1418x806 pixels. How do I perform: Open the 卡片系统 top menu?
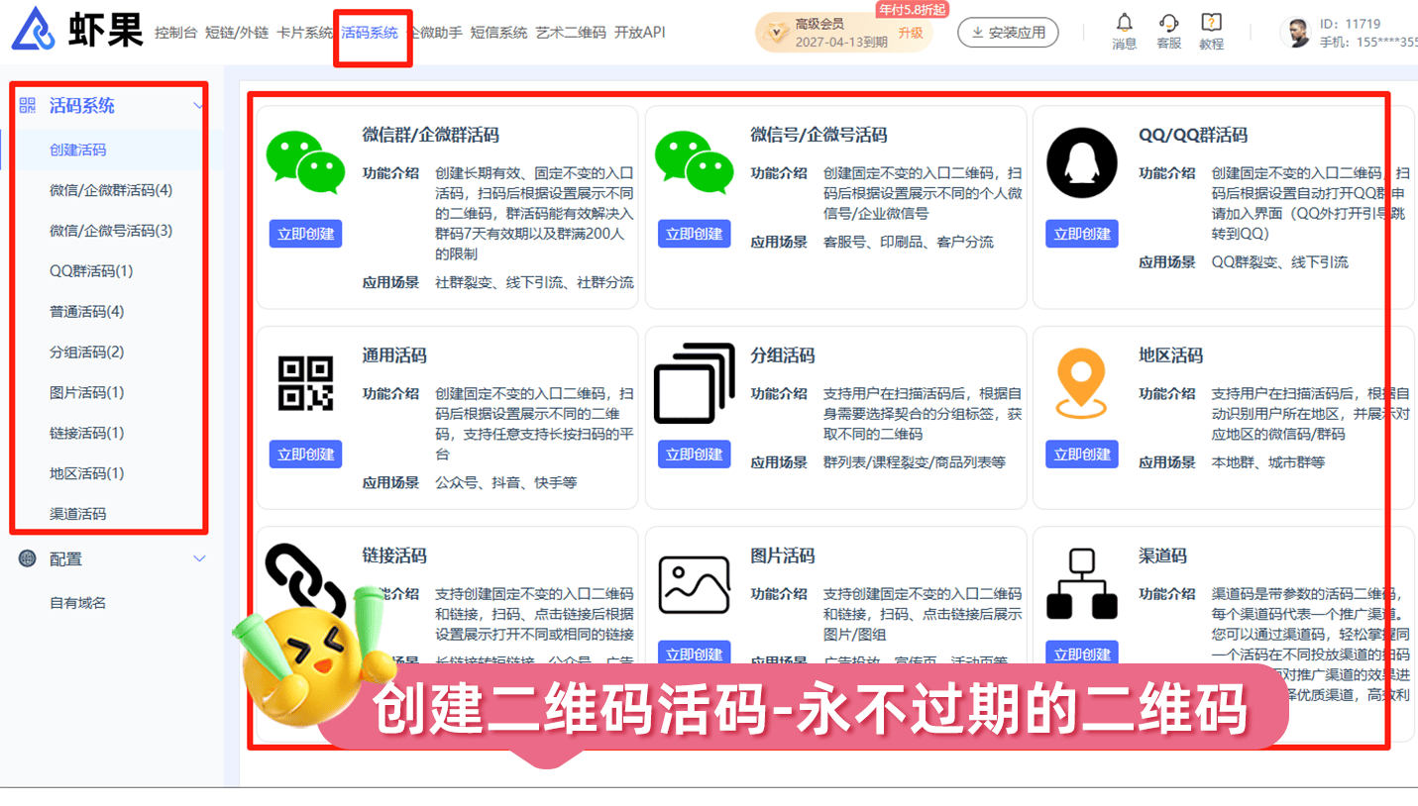[305, 33]
